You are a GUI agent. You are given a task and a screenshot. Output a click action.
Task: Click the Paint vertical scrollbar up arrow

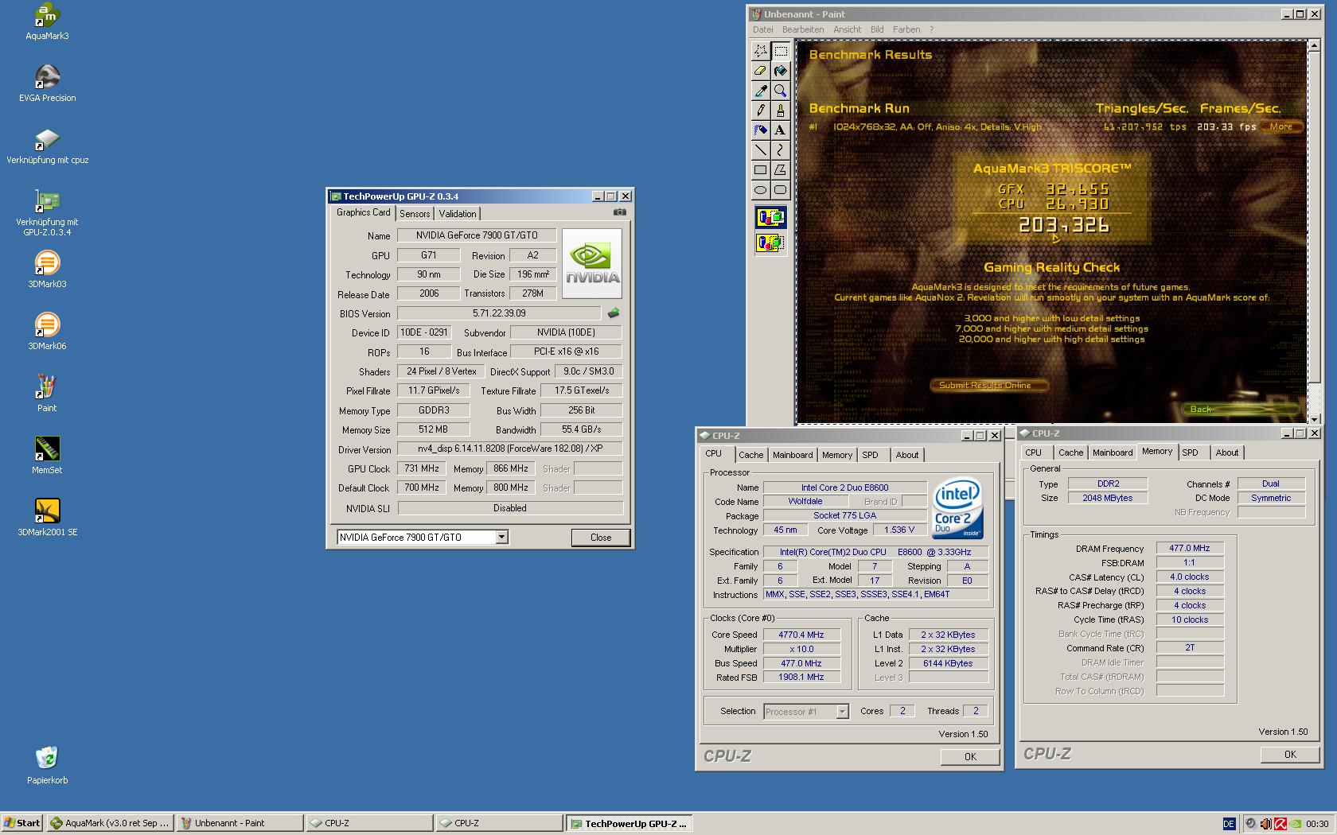(1313, 46)
